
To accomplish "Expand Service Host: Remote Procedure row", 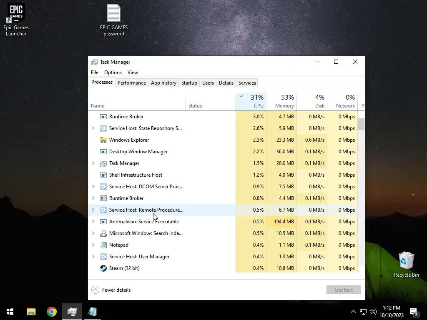I will tap(93, 210).
